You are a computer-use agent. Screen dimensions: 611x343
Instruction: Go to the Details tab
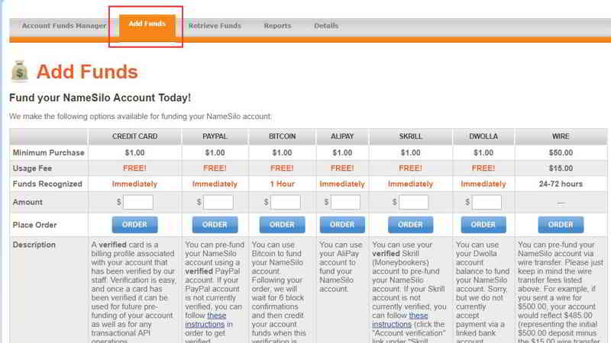point(326,26)
